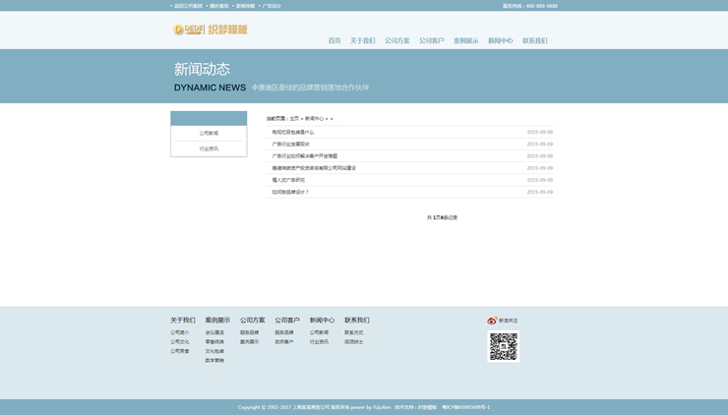Click 联系我们 in the top navigation bar
The width and height of the screenshot is (728, 415).
[534, 41]
